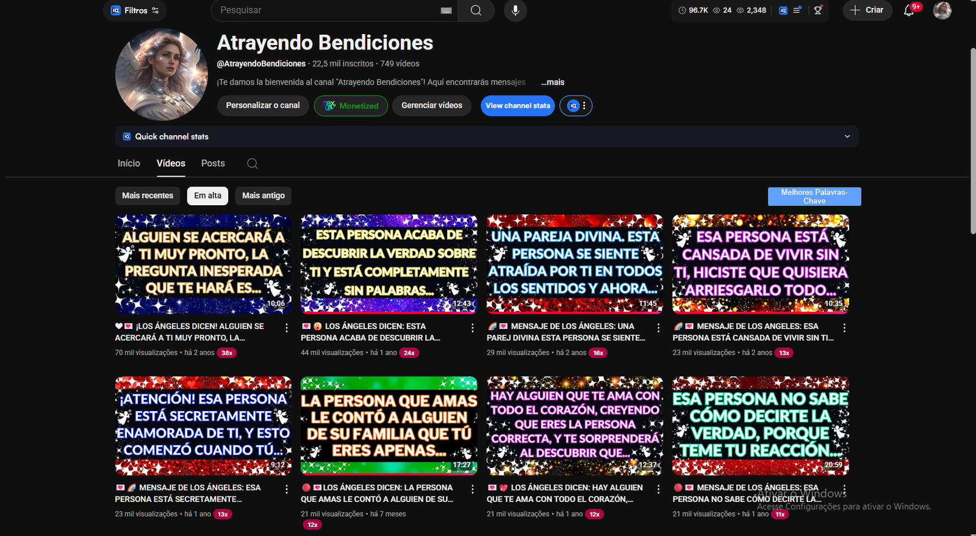Image resolution: width=976 pixels, height=536 pixels.
Task: Select the 'Em alta' sort chip
Action: coord(207,196)
